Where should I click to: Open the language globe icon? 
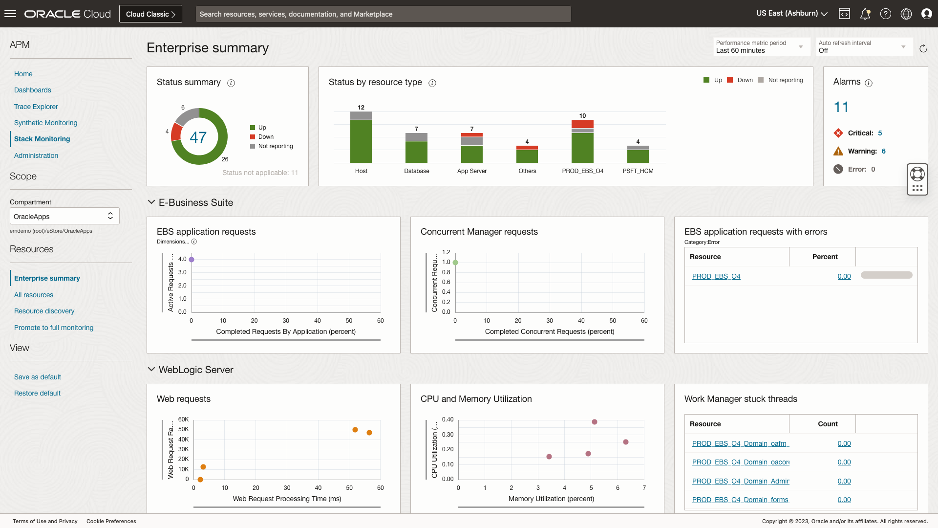[x=906, y=14]
